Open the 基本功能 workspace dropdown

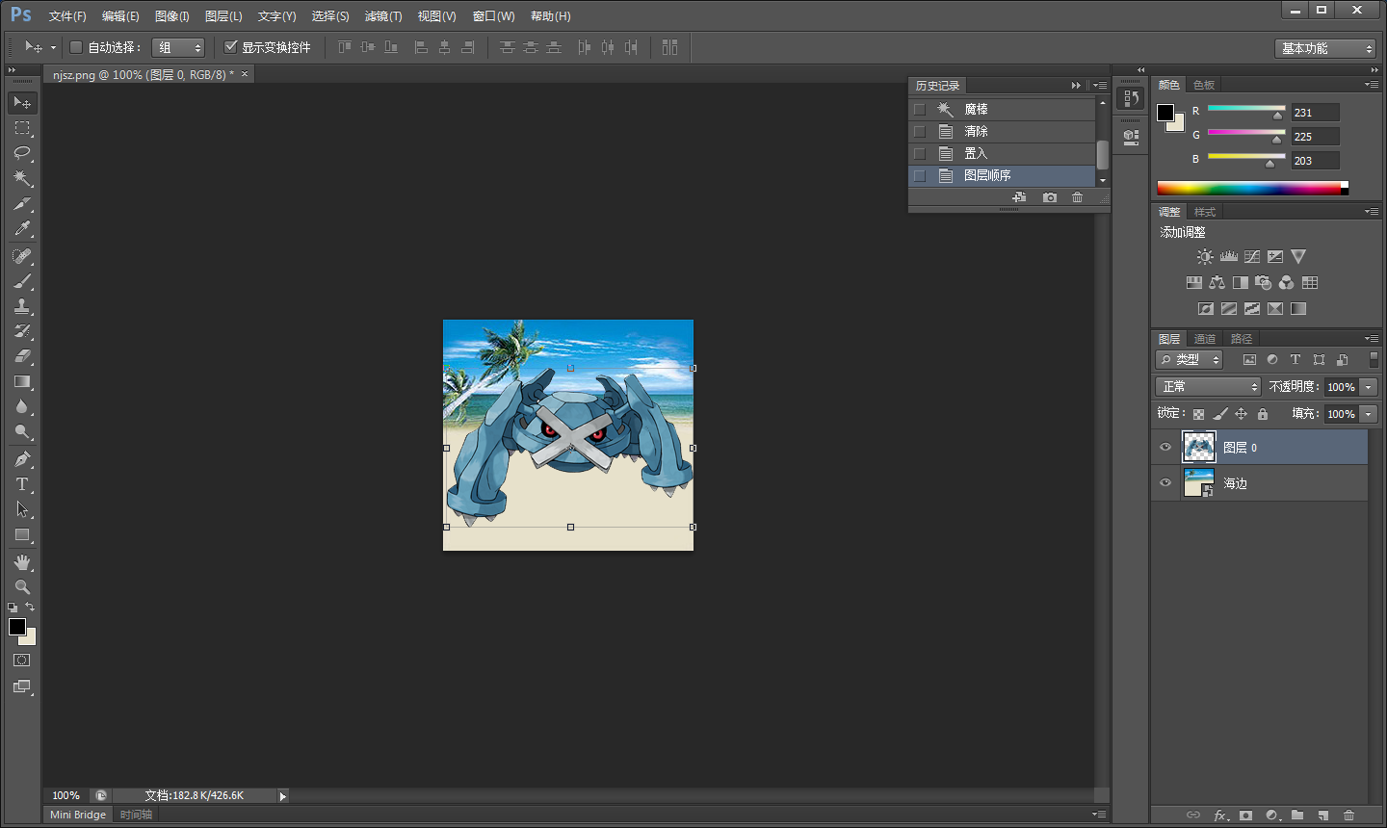click(1325, 48)
